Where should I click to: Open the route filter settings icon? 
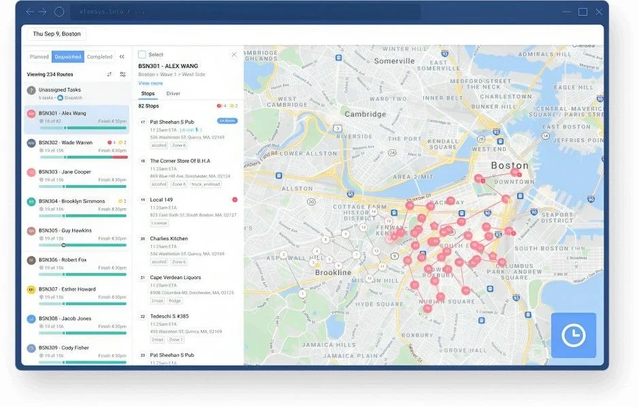pos(122,74)
